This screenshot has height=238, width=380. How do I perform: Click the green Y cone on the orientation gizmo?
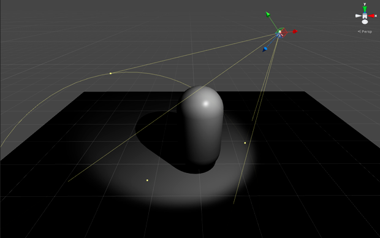(x=365, y=9)
